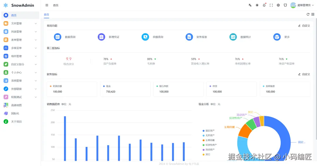This screenshot has height=166, width=317.
Task: Click the 高德地图 map icon
Action: coord(6,105)
